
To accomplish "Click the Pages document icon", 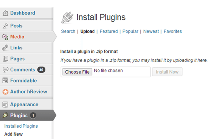I will point(5,59).
